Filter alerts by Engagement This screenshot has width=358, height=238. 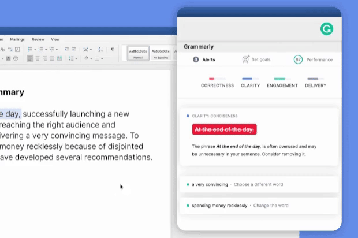point(282,83)
